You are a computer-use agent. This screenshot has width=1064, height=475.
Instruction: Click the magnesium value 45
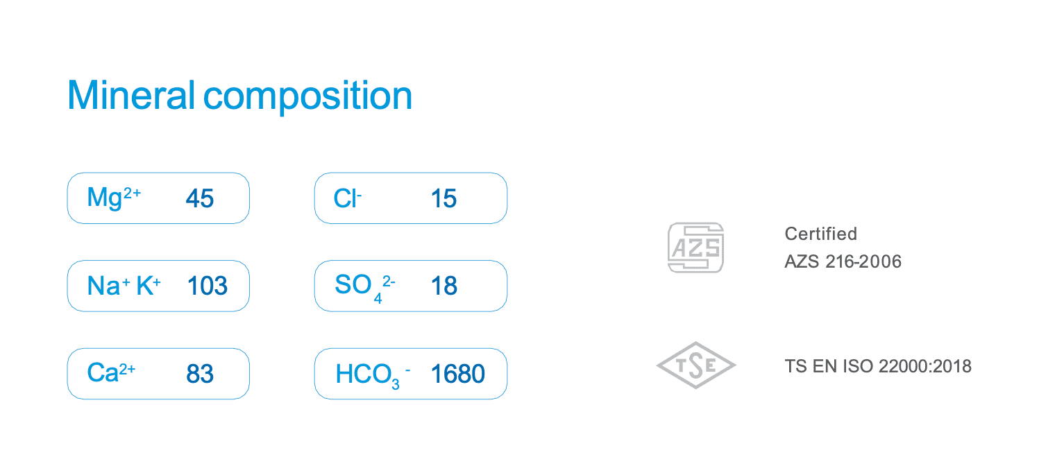(x=200, y=199)
